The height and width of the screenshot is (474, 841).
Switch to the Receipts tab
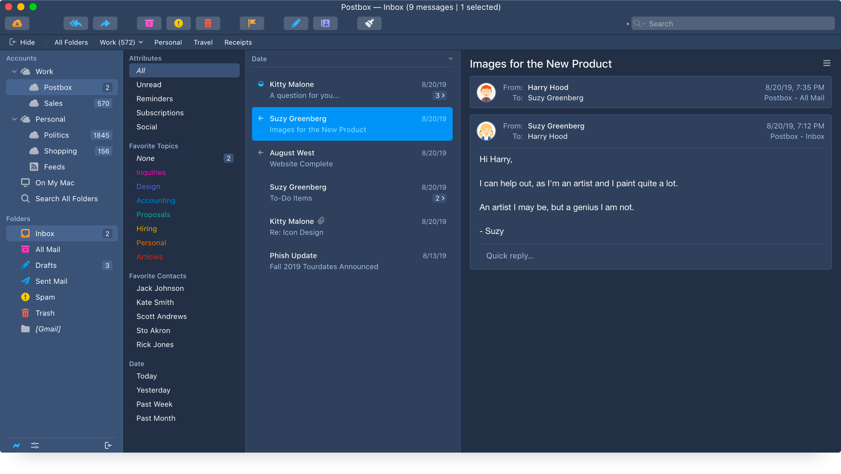238,42
